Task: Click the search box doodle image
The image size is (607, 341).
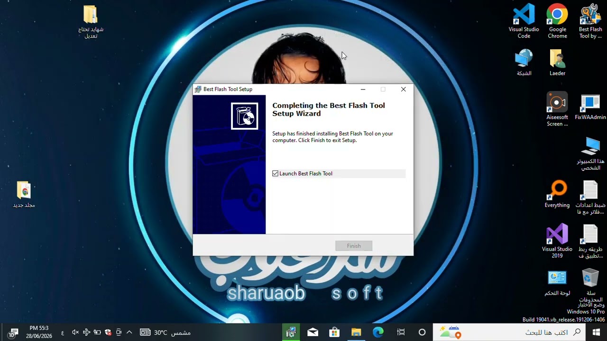Action: click(x=450, y=332)
